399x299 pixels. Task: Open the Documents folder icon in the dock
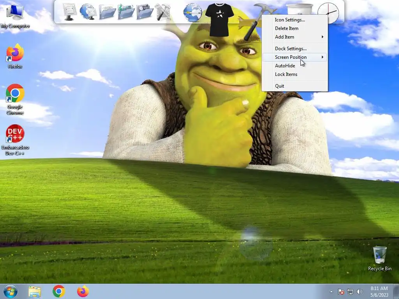[107, 12]
